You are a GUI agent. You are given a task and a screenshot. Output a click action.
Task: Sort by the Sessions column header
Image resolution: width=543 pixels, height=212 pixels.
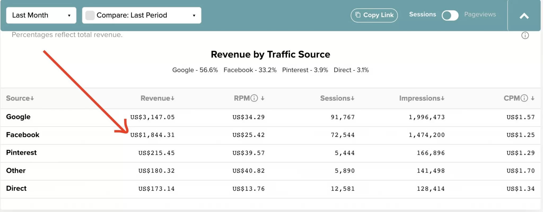(x=337, y=98)
